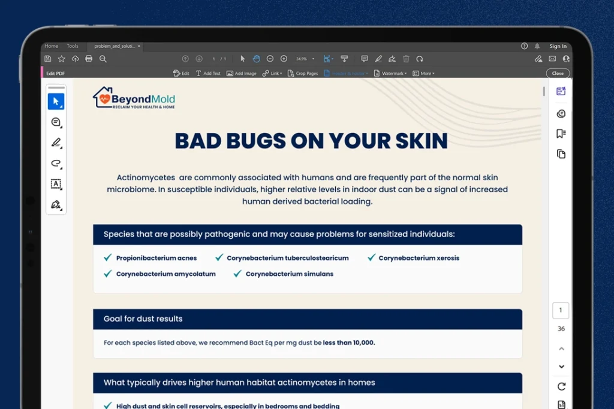The height and width of the screenshot is (409, 614).
Task: Click the text Corynebacterium simulans
Action: click(290, 274)
